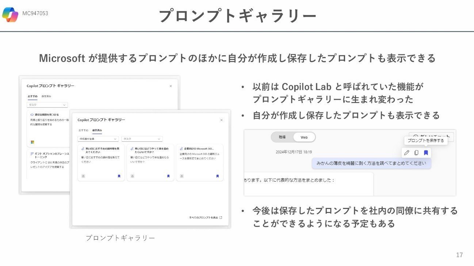Click the bookmark icon above the みかん message
The height and width of the screenshot is (266, 474).
pyautogui.click(x=426, y=153)
